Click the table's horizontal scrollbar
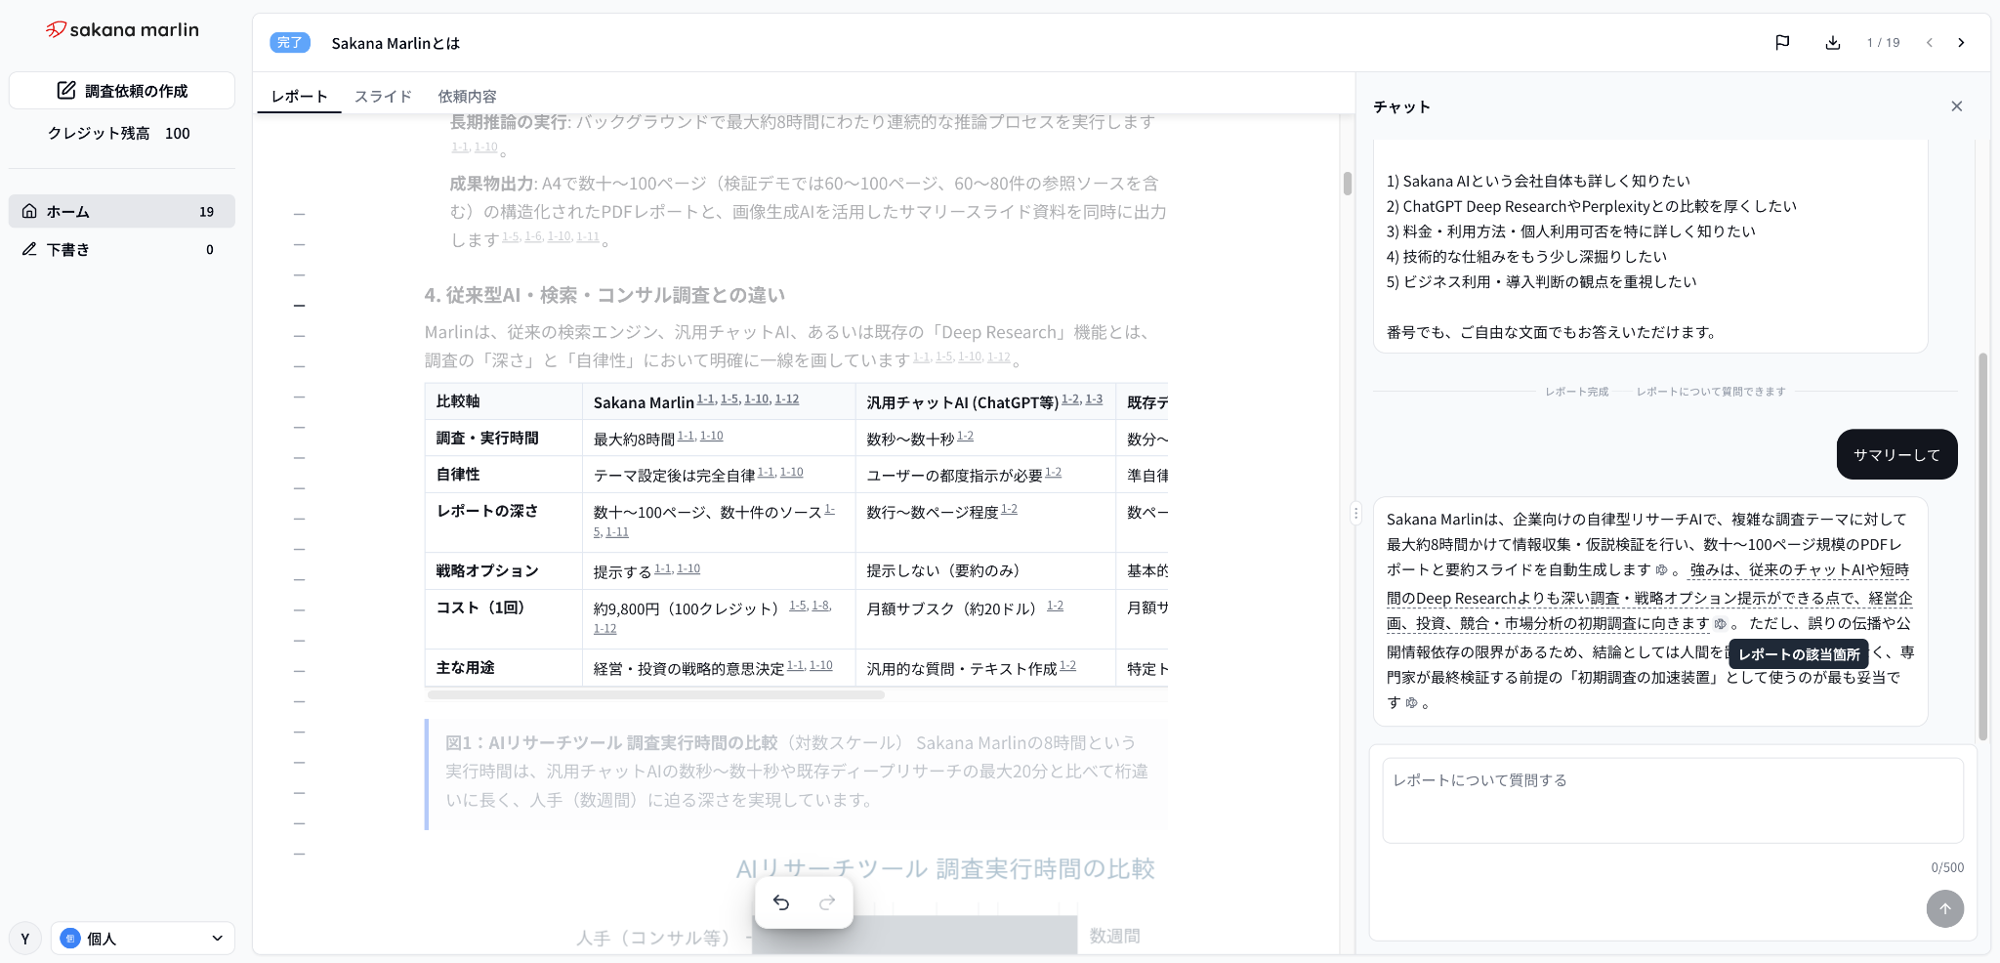The image size is (2000, 963). pyautogui.click(x=655, y=695)
